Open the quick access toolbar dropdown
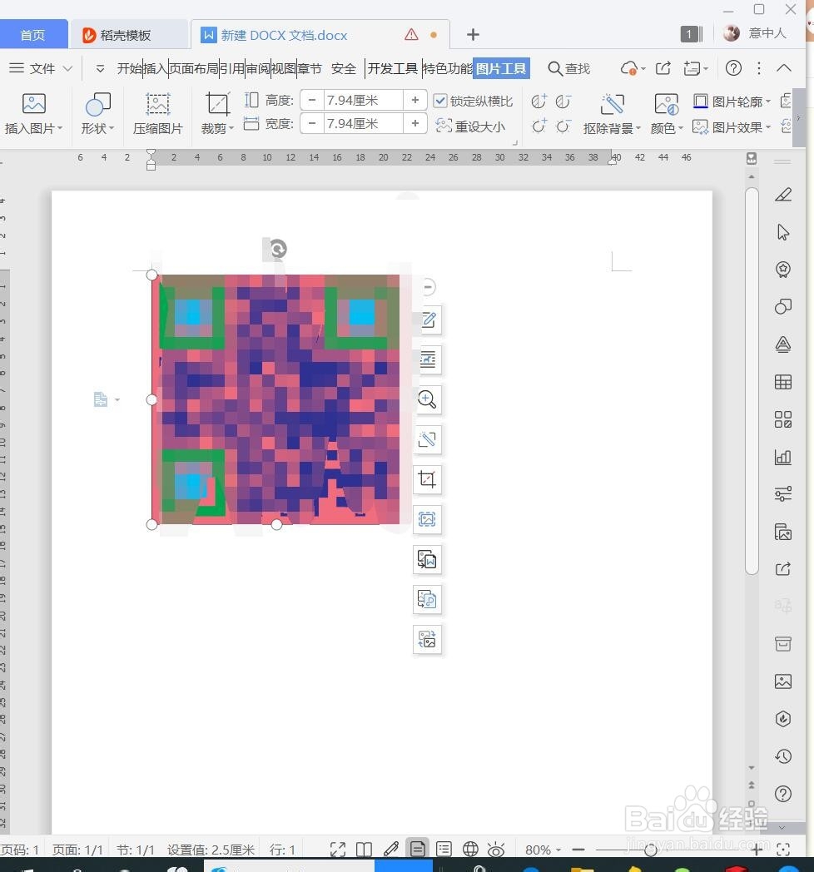Screen dimensions: 814x872 (x=100, y=68)
